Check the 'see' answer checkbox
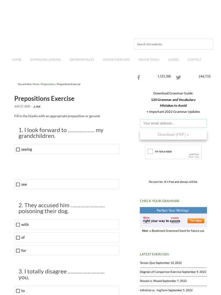221x295 pixels. coord(18,184)
